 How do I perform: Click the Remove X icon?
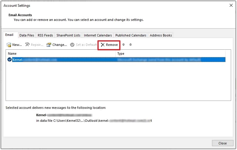[x=103, y=45]
